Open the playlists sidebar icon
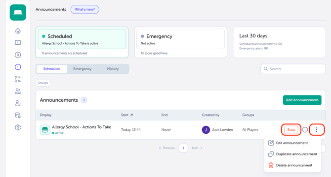The image size is (331, 177). [18, 79]
